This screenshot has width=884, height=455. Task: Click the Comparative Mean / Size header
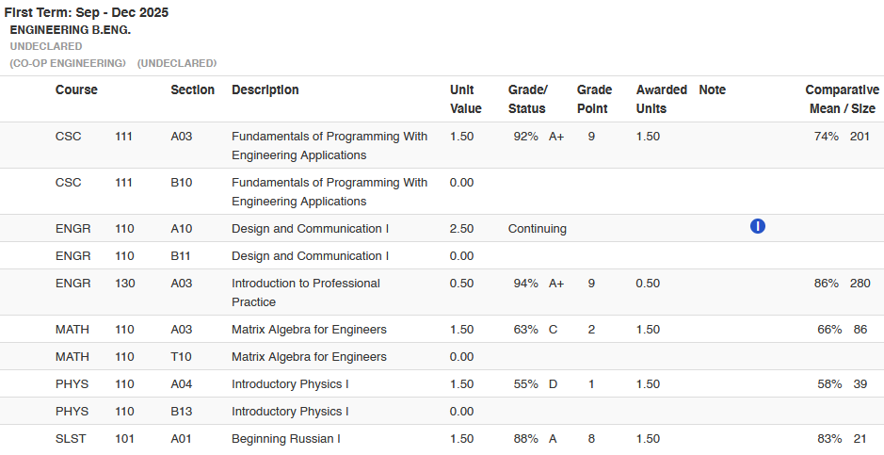click(842, 99)
